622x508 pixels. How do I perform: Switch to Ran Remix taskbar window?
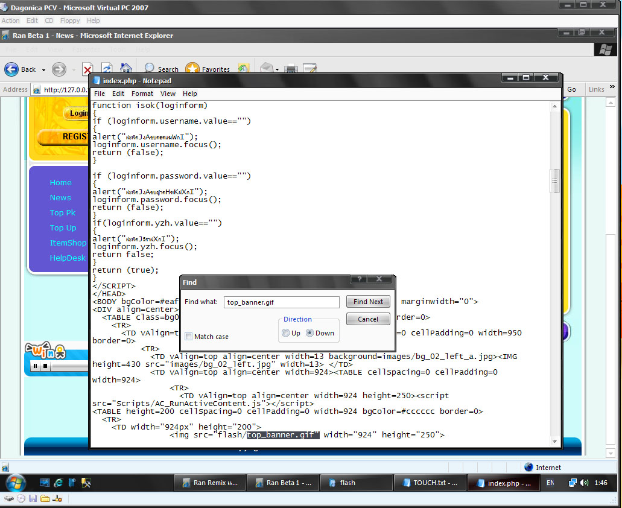point(209,483)
